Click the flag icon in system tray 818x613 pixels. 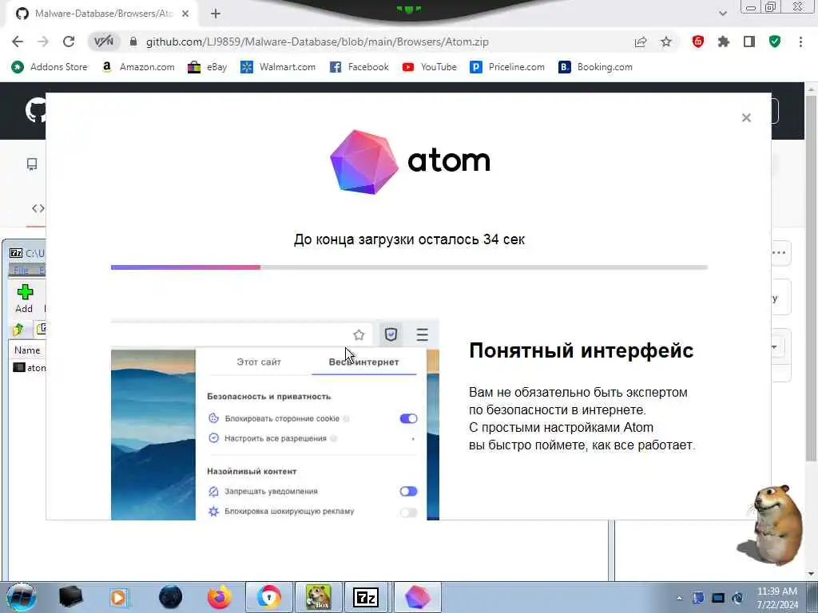click(698, 598)
